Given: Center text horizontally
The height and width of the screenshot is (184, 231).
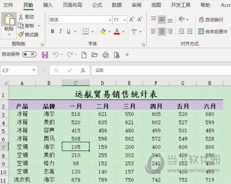Looking at the screenshot, I should coord(162,31).
